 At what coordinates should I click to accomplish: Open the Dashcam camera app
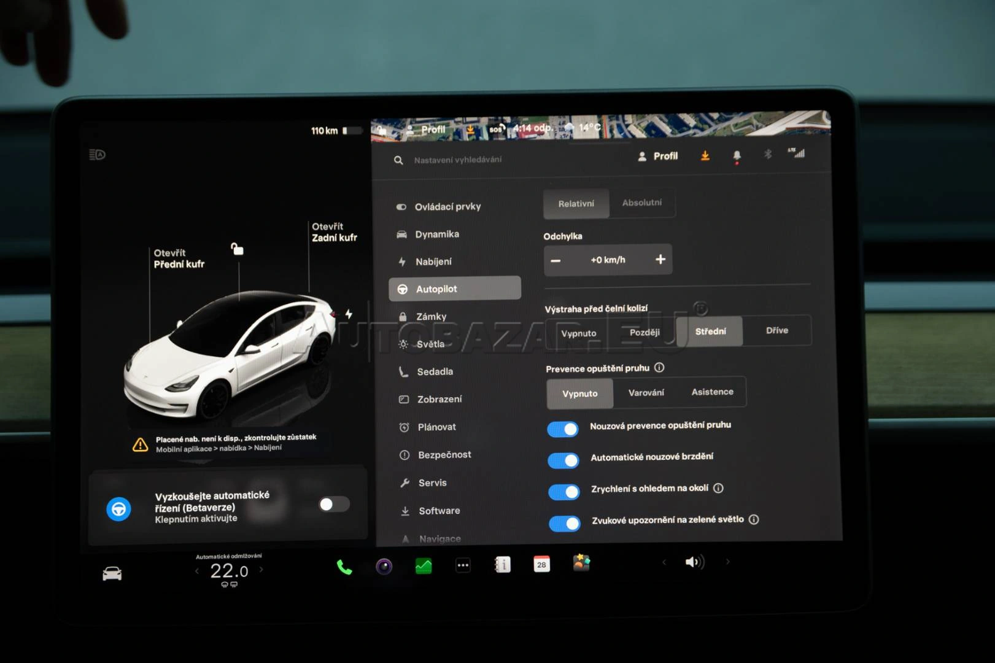384,566
